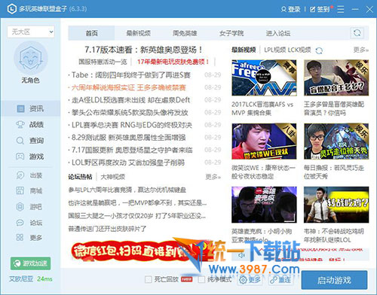Enable the 死亡回放 checkbox

click(149, 279)
